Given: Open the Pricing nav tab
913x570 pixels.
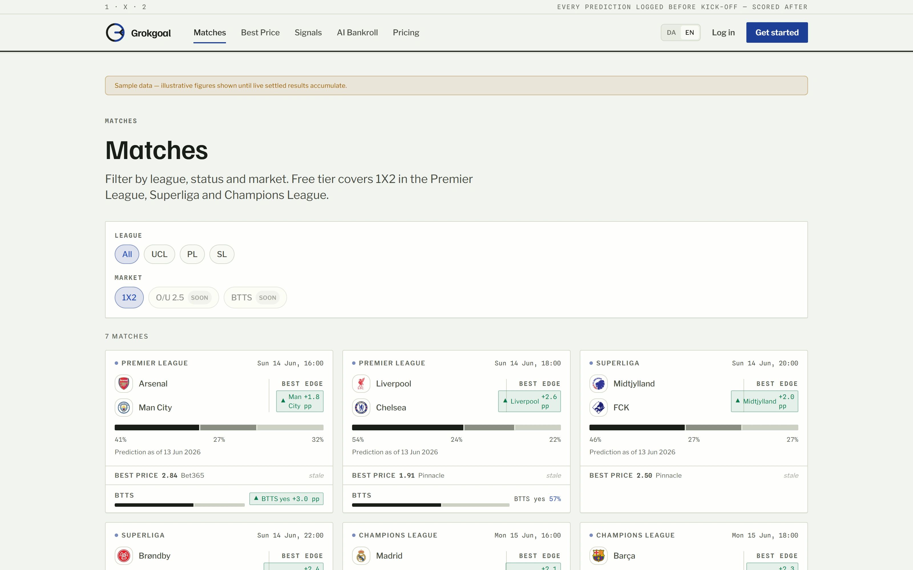Looking at the screenshot, I should (406, 32).
